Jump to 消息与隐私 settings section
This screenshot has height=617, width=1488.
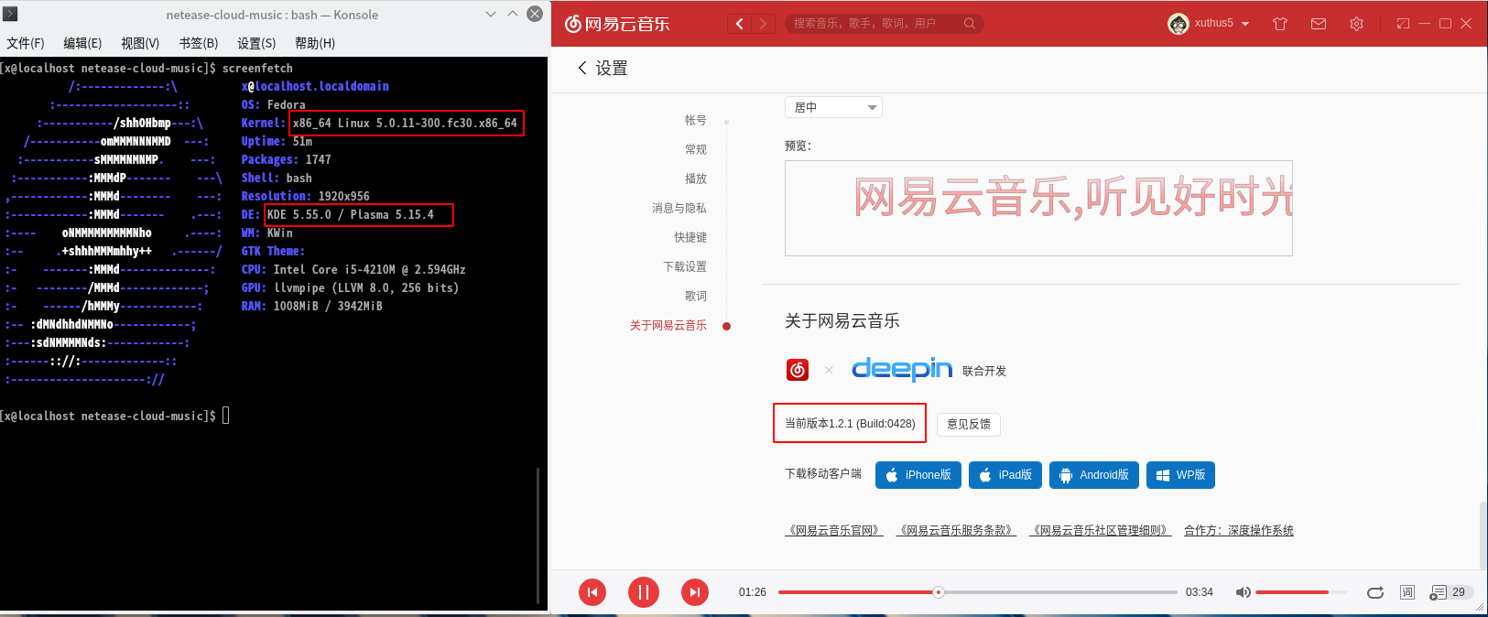[679, 208]
